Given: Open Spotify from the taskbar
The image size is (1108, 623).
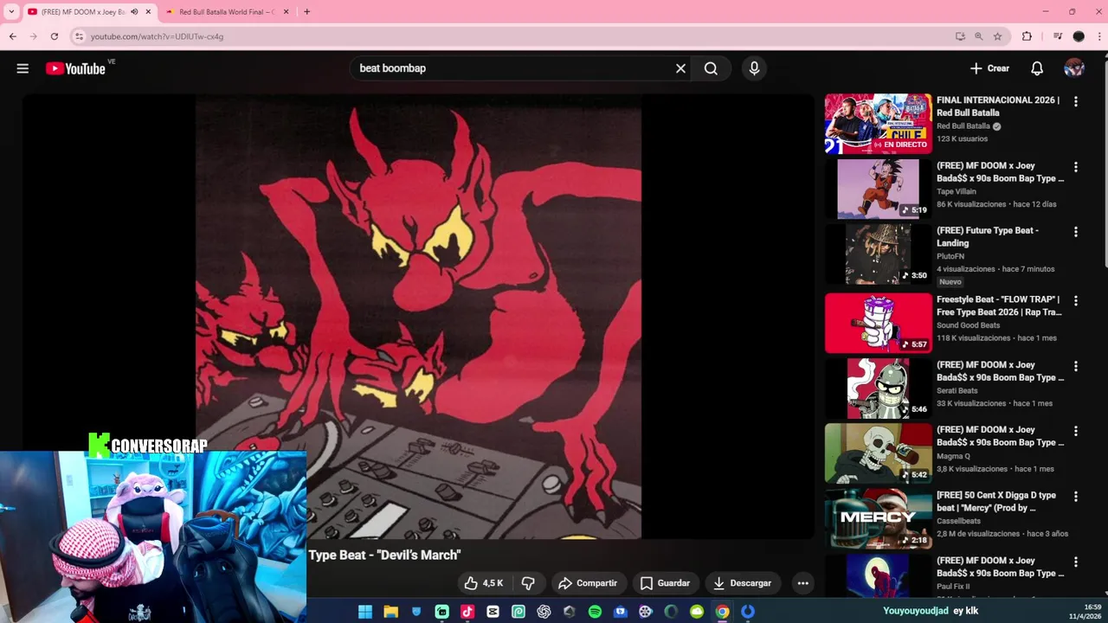Looking at the screenshot, I should tap(595, 612).
